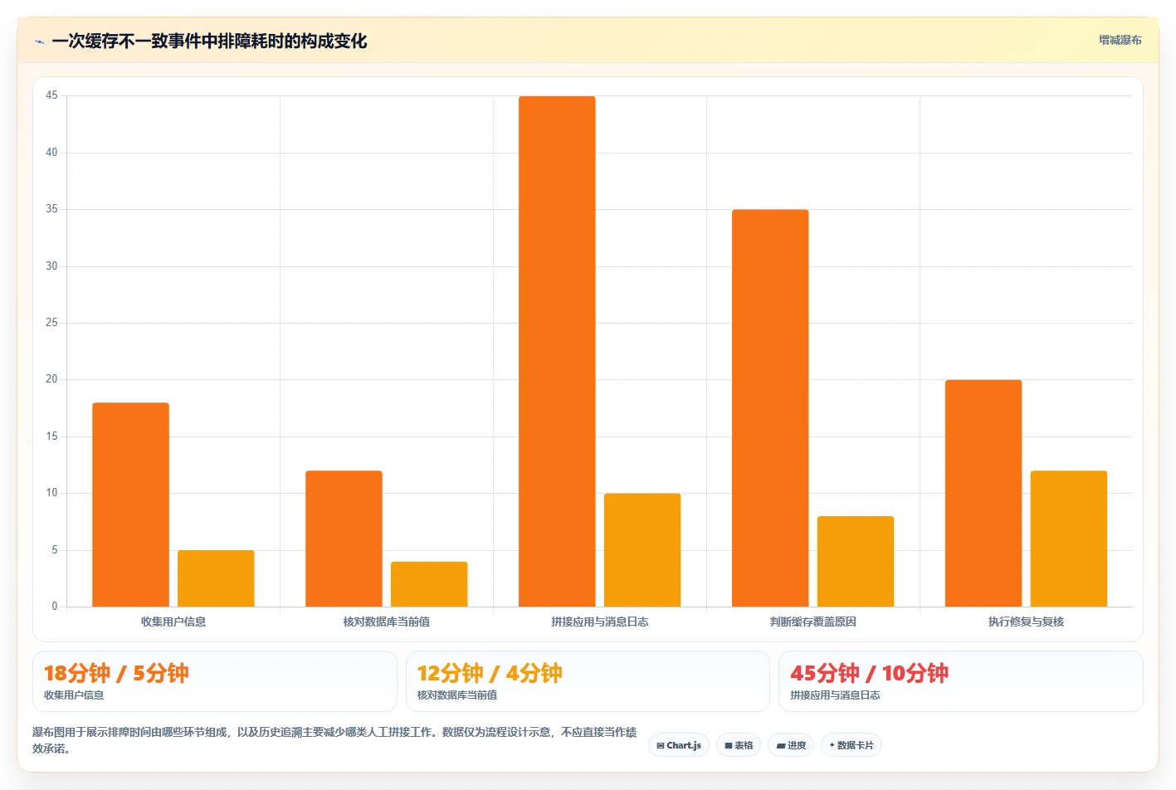
Task: Click the 核对数据库当前值 caption in the second card
Action: (457, 695)
